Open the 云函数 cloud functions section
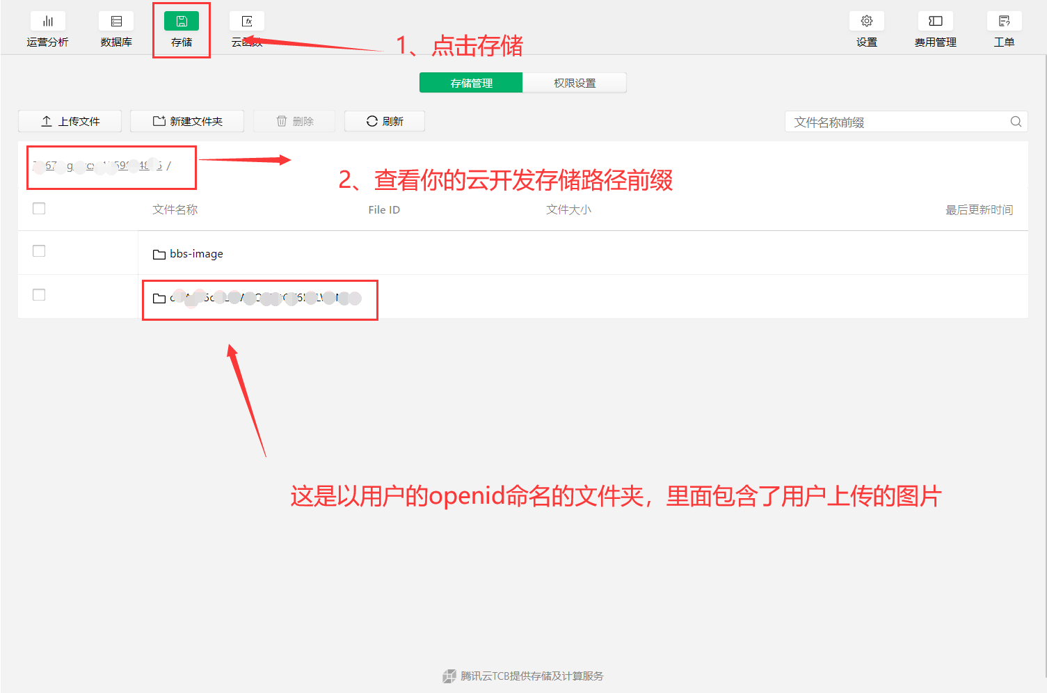The image size is (1047, 693). pos(247,31)
